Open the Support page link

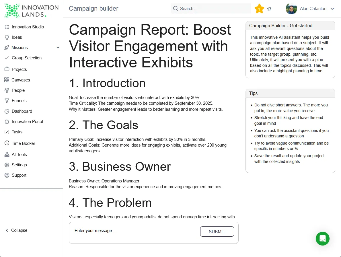pyautogui.click(x=19, y=175)
